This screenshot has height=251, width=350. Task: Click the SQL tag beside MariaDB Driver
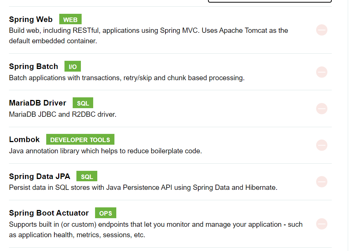pos(83,103)
